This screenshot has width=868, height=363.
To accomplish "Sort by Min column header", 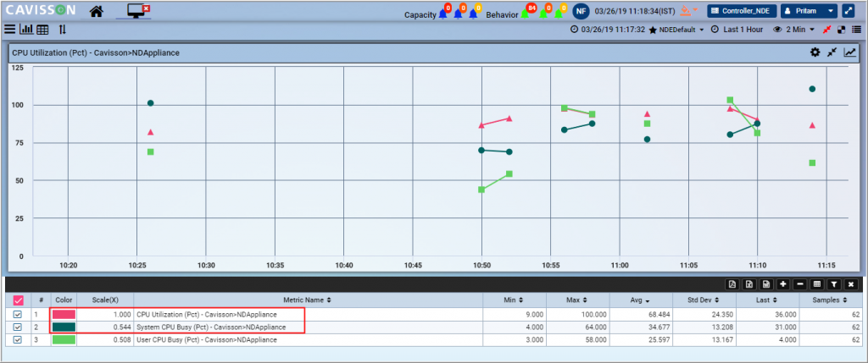I will point(515,300).
